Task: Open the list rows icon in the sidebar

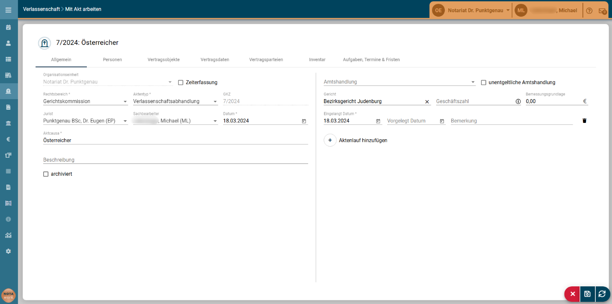Action: click(x=8, y=59)
